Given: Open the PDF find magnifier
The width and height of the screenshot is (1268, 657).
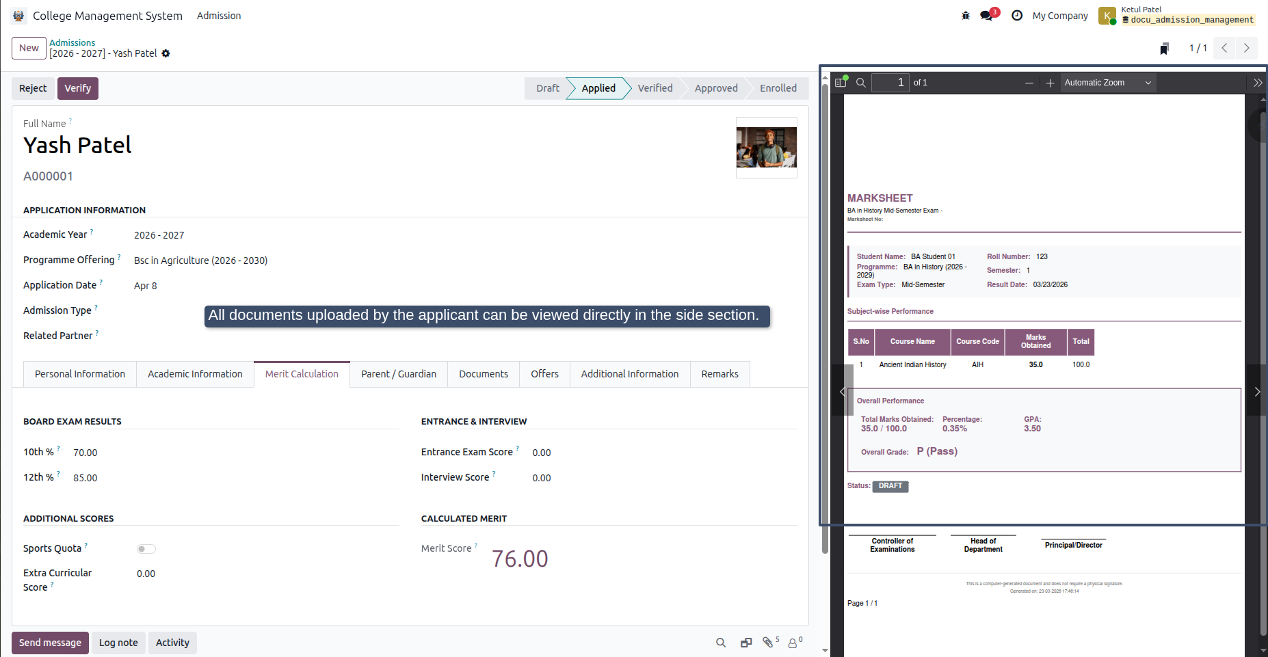Looking at the screenshot, I should 861,83.
